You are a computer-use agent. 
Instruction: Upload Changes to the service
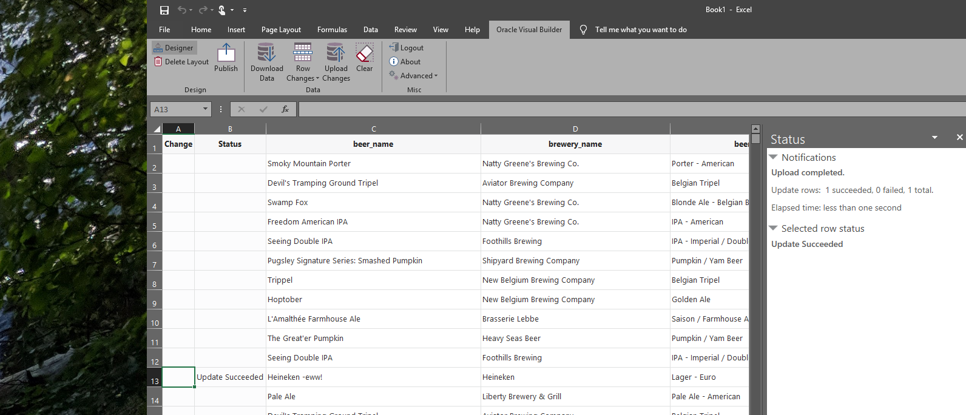click(336, 62)
